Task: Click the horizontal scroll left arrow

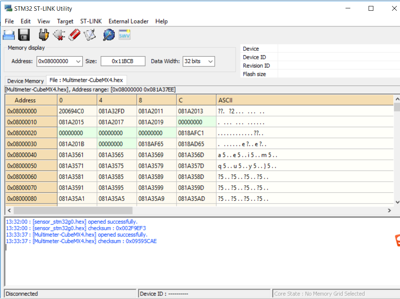Action: (x=9, y=210)
